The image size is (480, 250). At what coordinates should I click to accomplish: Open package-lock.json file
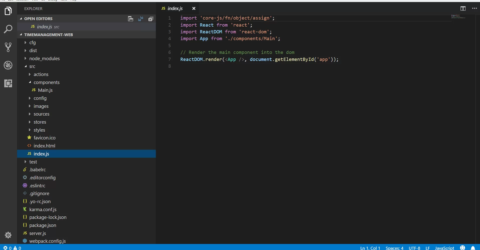click(87, 217)
